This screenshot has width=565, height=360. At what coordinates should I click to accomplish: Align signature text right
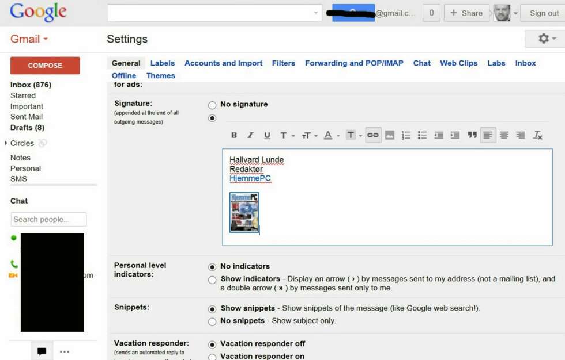coord(520,135)
